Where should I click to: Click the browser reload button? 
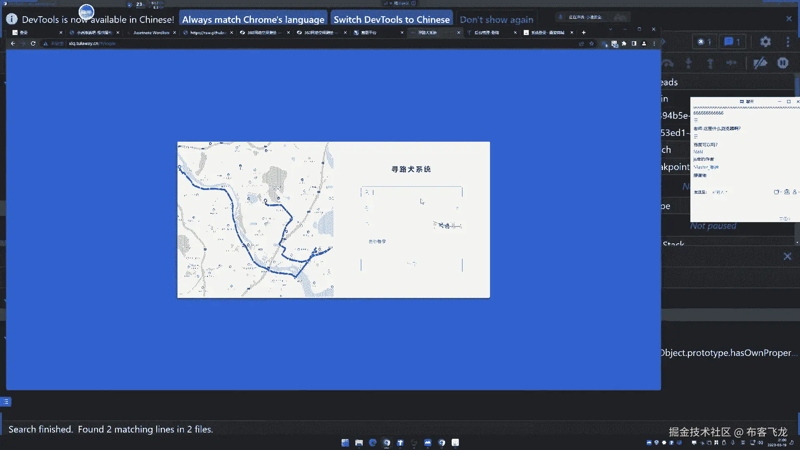pyautogui.click(x=33, y=43)
